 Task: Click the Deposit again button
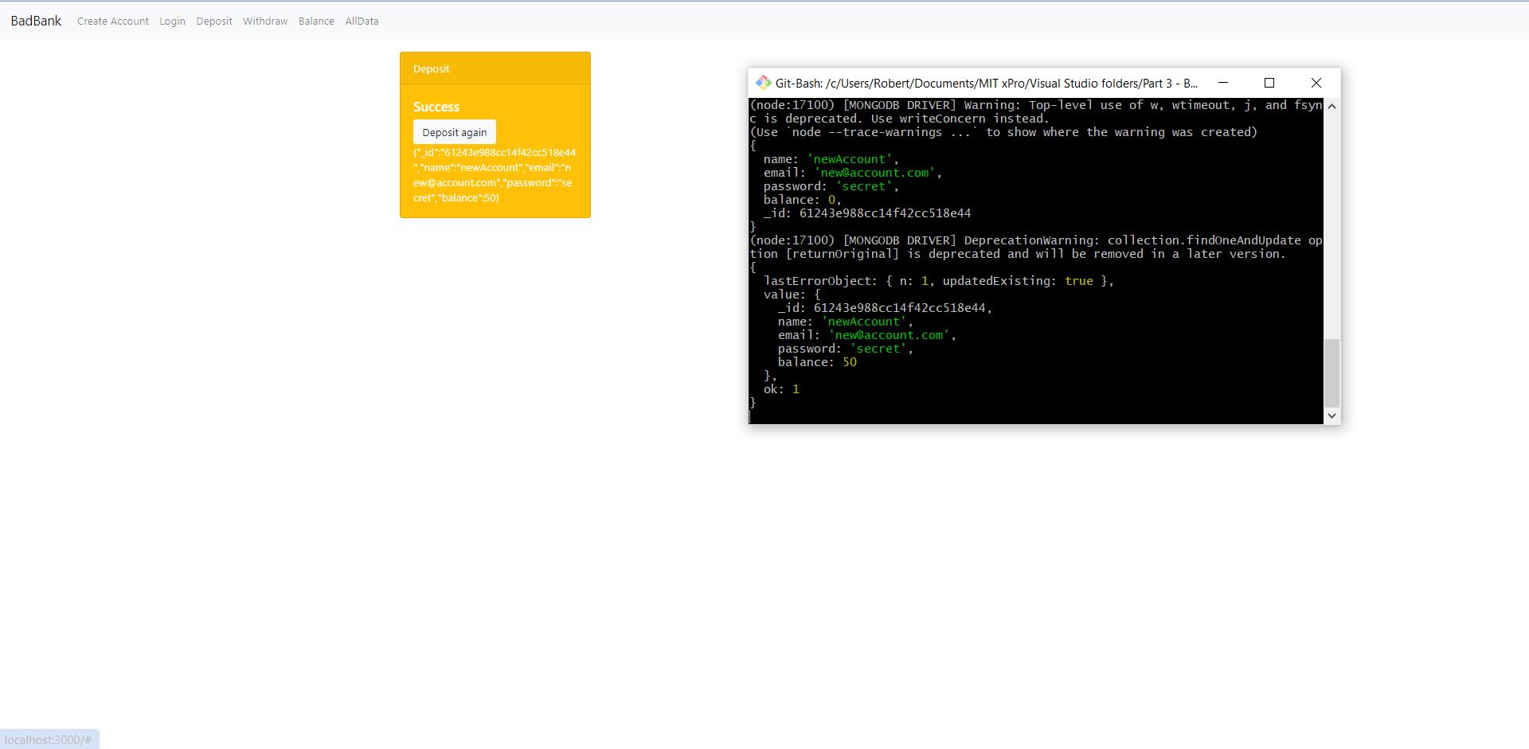pos(454,131)
